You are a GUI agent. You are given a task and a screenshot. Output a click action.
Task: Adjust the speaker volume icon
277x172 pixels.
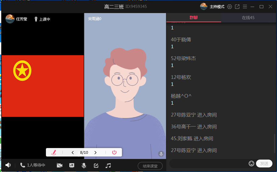coord(8,165)
